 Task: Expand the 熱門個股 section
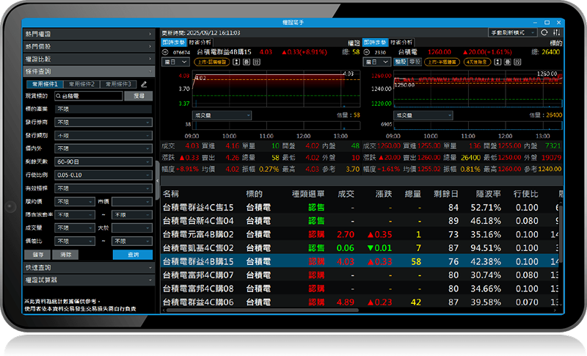point(89,46)
